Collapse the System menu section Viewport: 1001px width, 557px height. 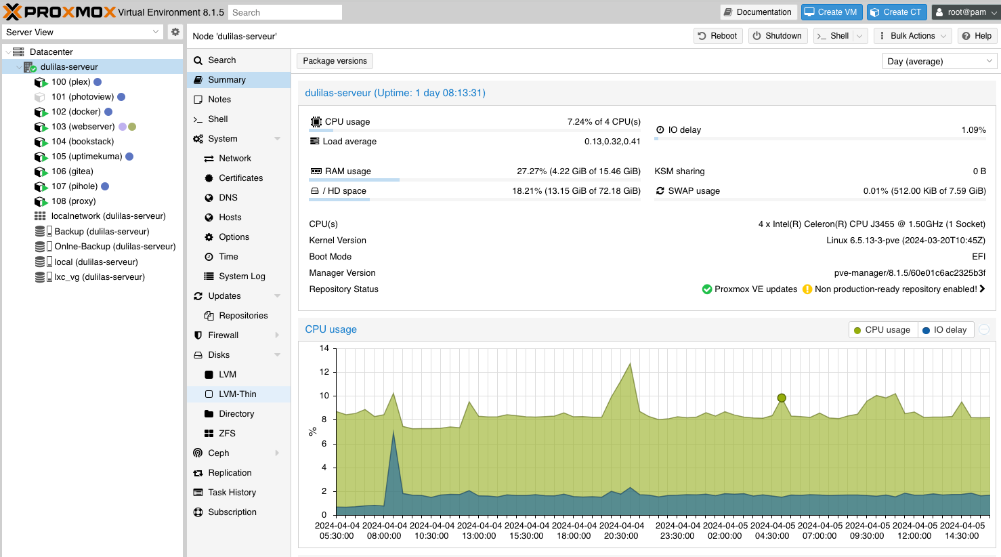click(278, 139)
